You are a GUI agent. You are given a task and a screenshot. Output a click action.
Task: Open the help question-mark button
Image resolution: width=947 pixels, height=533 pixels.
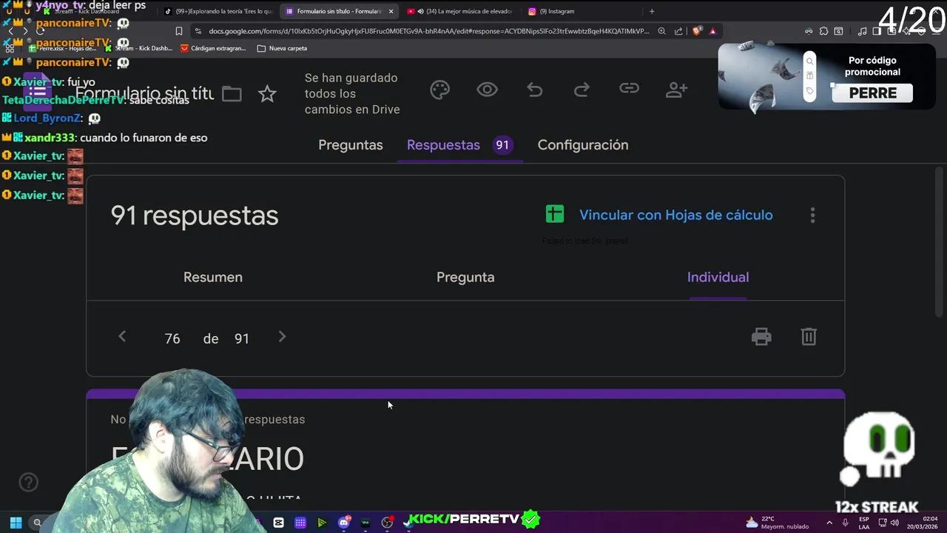(28, 483)
